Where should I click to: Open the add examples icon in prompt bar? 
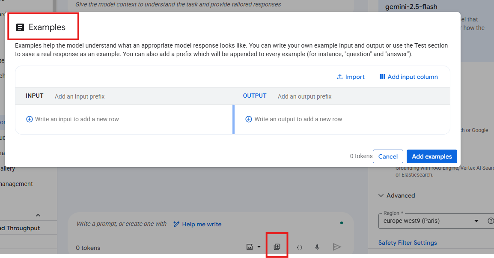tap(277, 247)
